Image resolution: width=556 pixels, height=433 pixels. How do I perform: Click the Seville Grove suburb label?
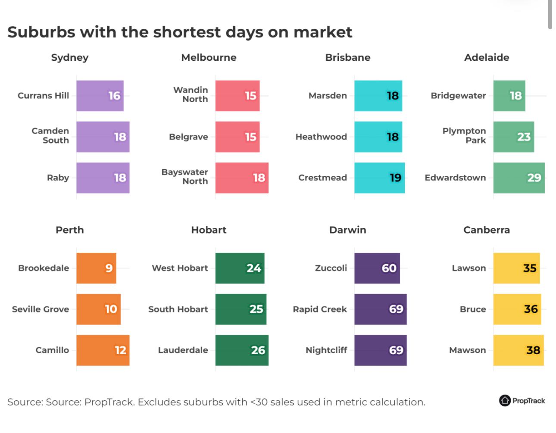[x=41, y=309]
